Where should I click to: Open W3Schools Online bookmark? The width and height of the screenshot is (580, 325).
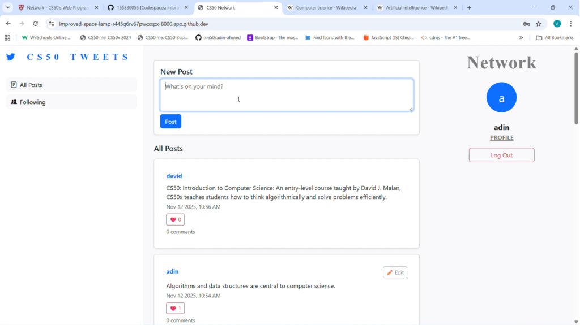coord(46,38)
